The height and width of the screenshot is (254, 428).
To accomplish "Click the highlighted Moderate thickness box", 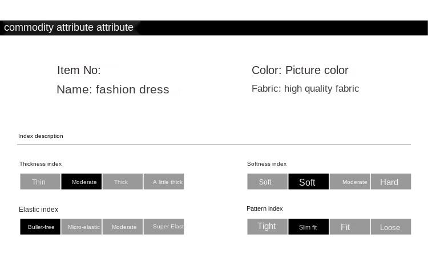I will click(x=82, y=182).
